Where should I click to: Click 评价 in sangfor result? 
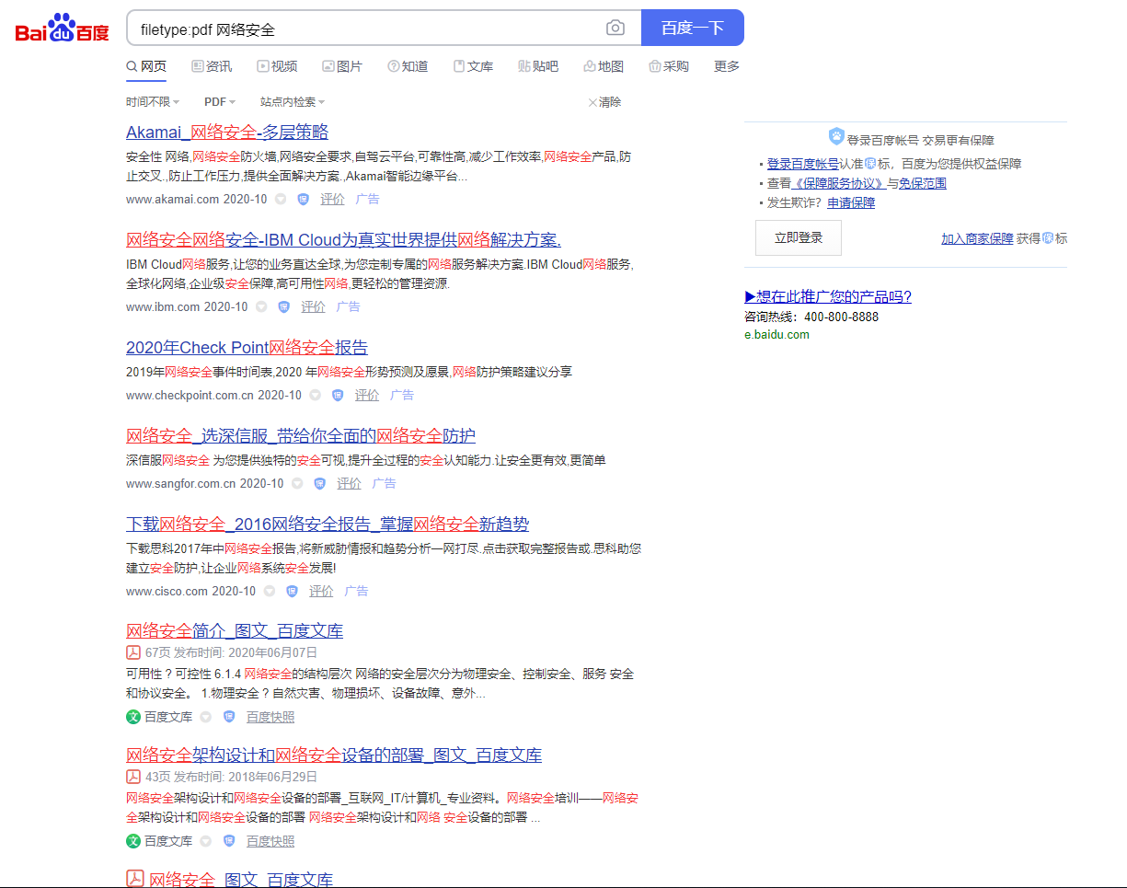(x=349, y=483)
